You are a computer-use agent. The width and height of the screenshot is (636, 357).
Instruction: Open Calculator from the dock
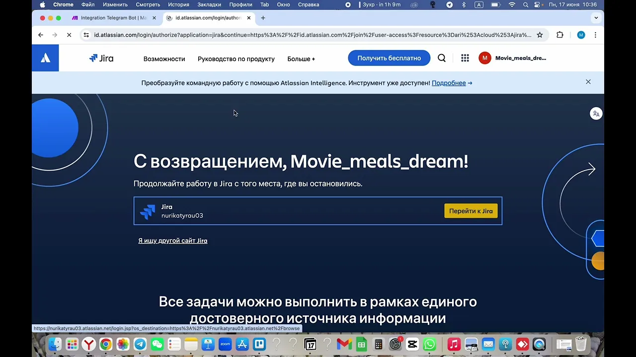click(378, 344)
